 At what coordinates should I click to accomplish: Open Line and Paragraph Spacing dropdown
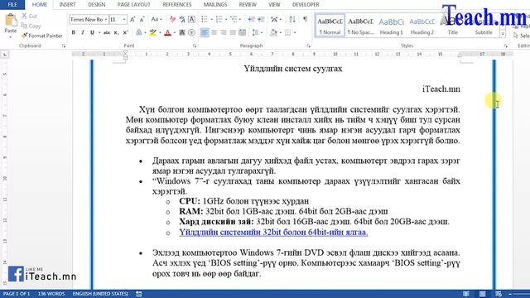(258, 33)
